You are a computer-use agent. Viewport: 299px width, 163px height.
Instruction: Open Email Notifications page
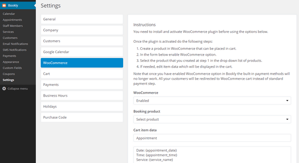(x=15, y=44)
